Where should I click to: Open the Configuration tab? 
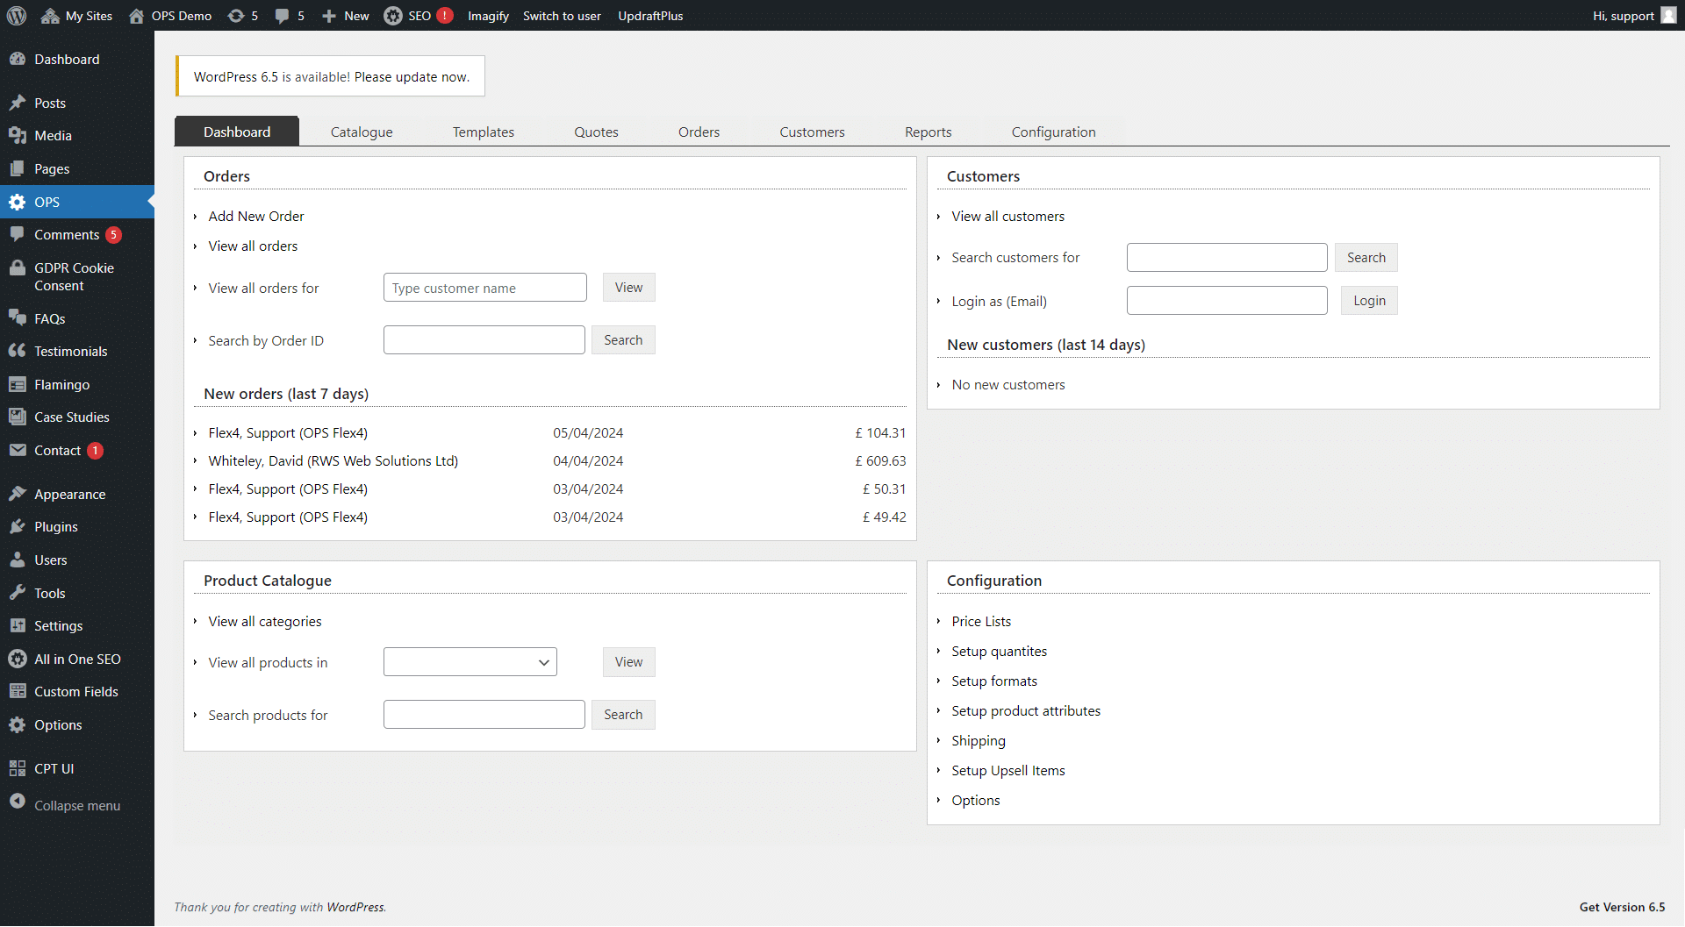pos(1053,132)
